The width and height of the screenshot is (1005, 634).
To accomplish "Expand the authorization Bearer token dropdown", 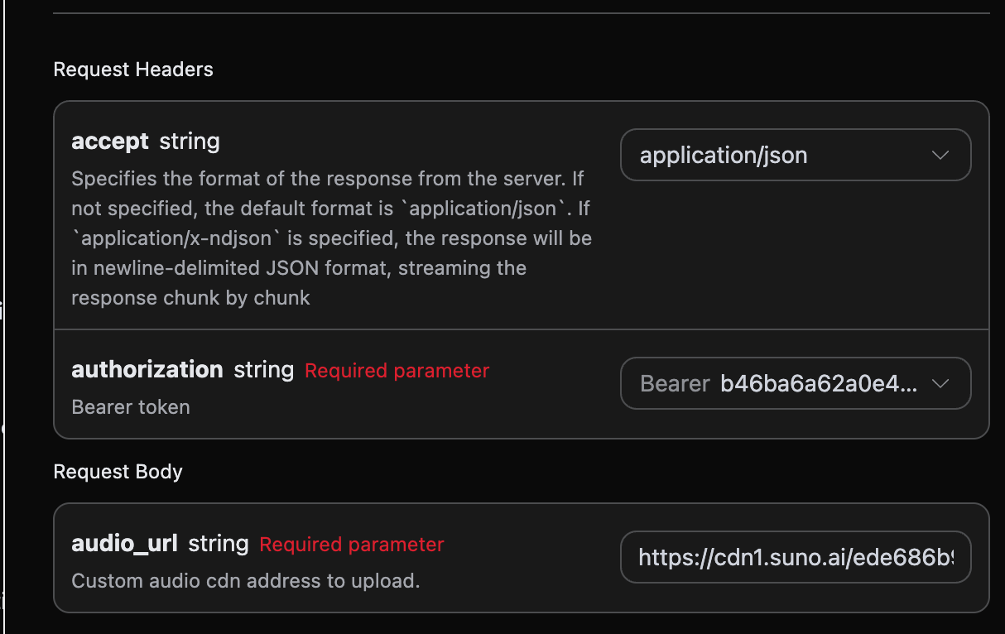I will [793, 383].
